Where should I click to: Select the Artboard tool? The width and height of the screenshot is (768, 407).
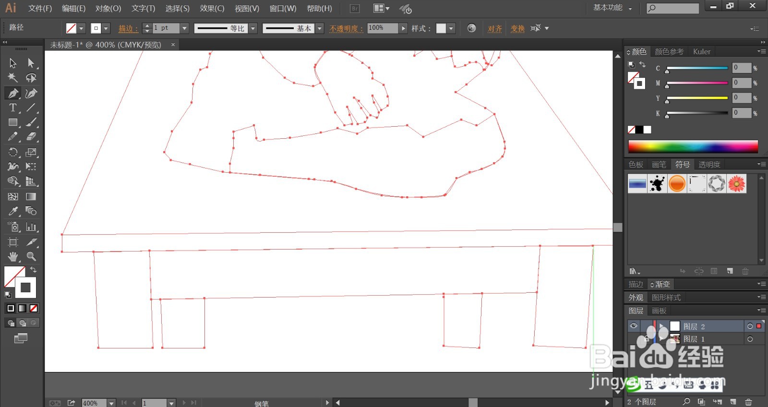13,242
